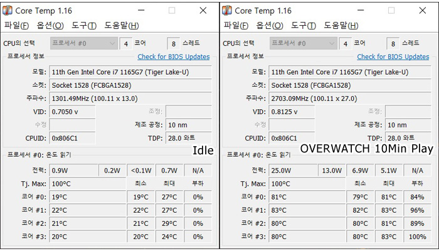Click the 2703.09MHz frequency field
Image resolution: width=439 pixels, height=251 pixels.
tap(350, 99)
